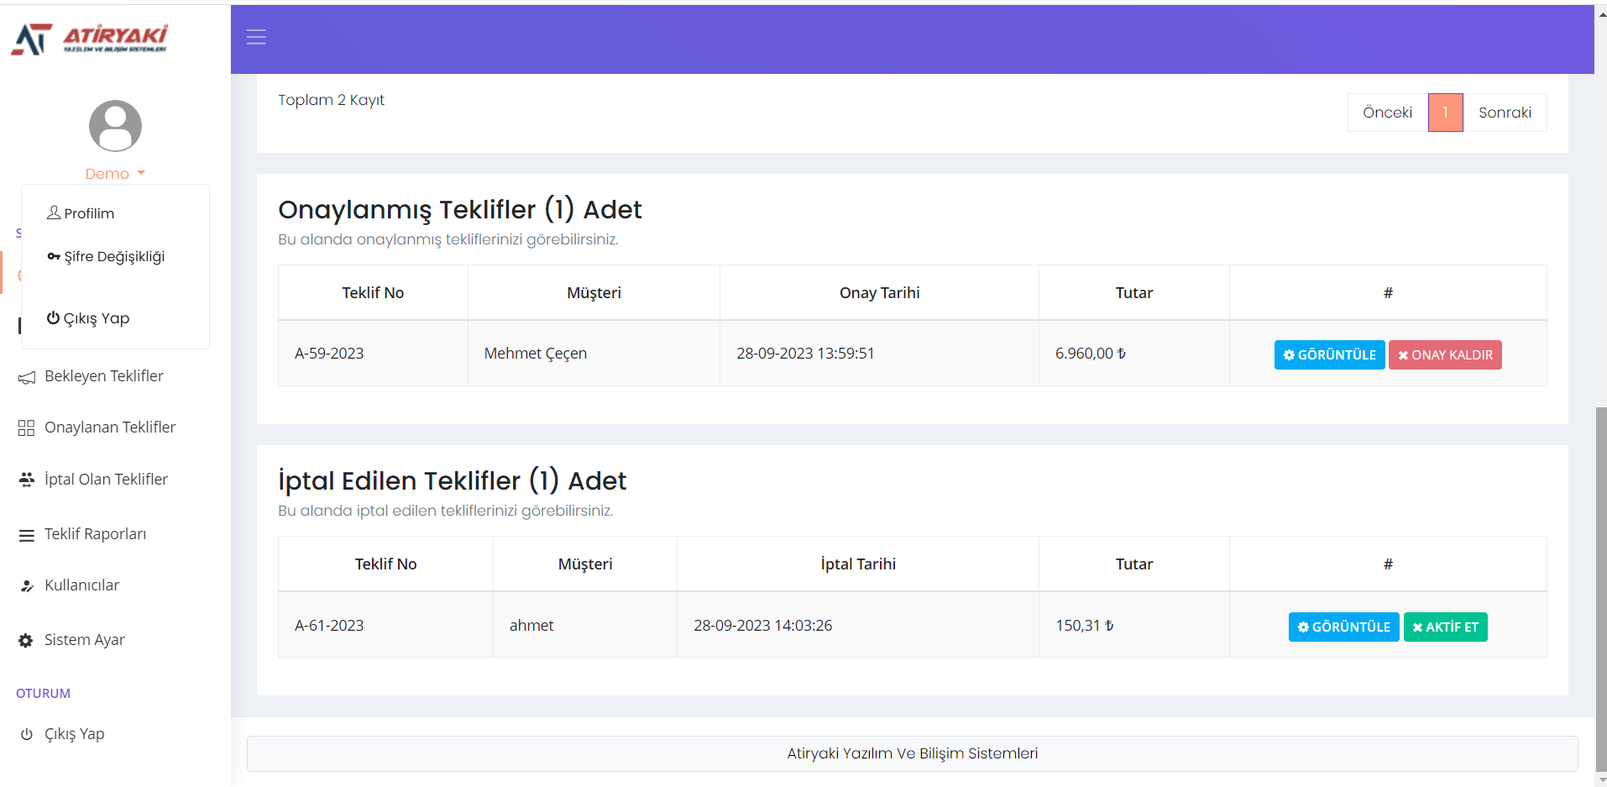
Task: Select Şifre Değişikliği menu entry
Action: pos(106,256)
